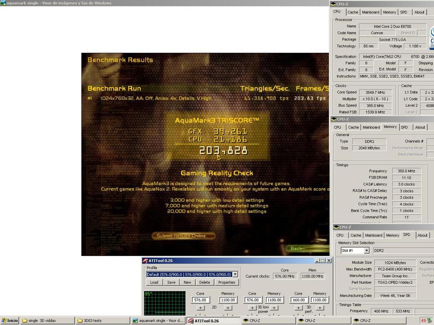Click the 'PC2-6400 (400 MHz)' bandwidth value
Viewport: 434px width, 325px height.
coord(395,269)
